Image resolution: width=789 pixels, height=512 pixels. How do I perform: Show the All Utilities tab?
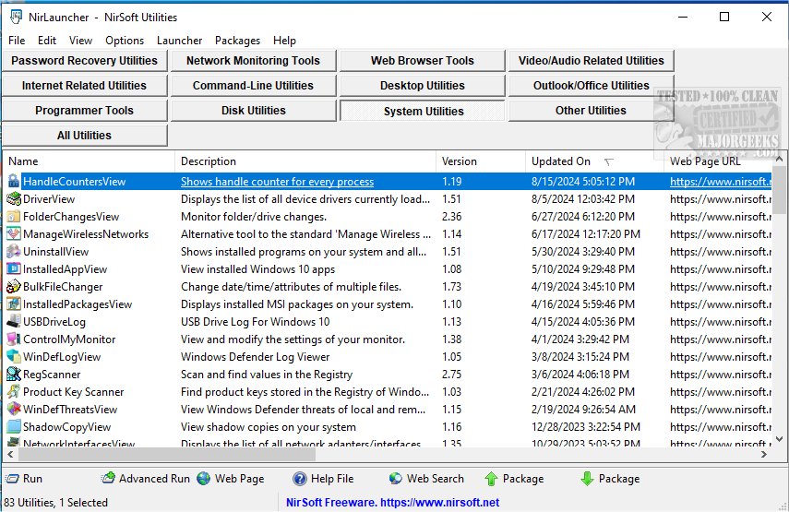click(84, 136)
